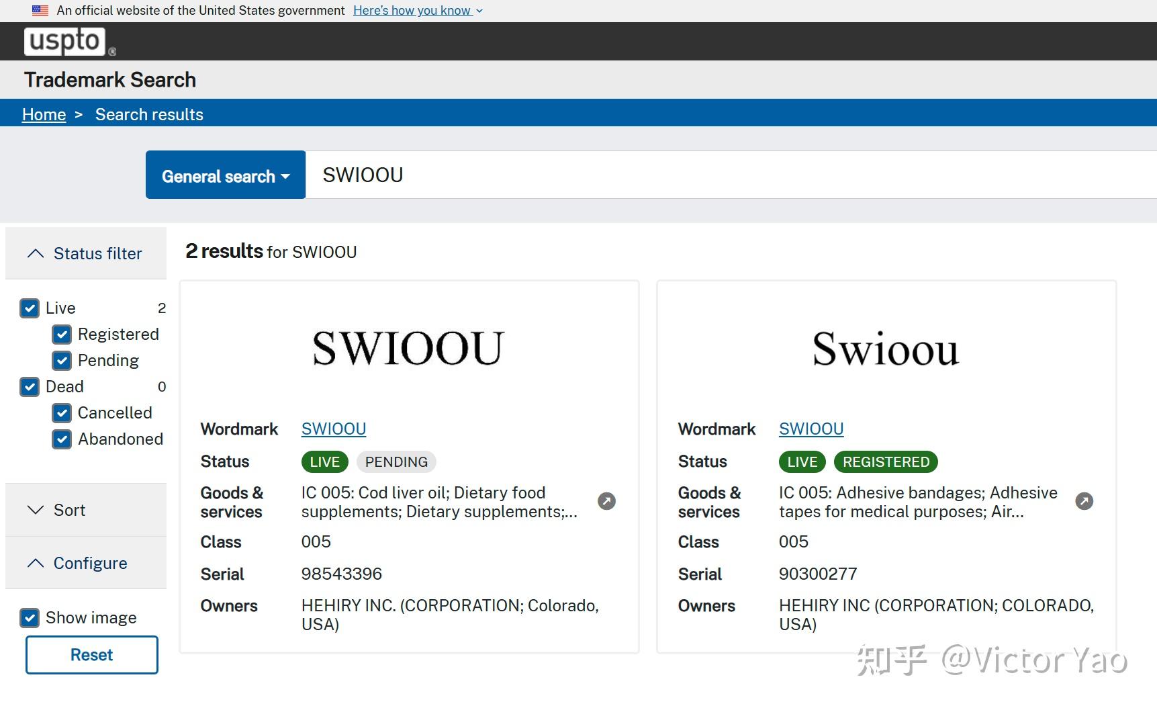Collapse the Status filter panel
Image resolution: width=1157 pixels, height=706 pixels.
pos(85,253)
